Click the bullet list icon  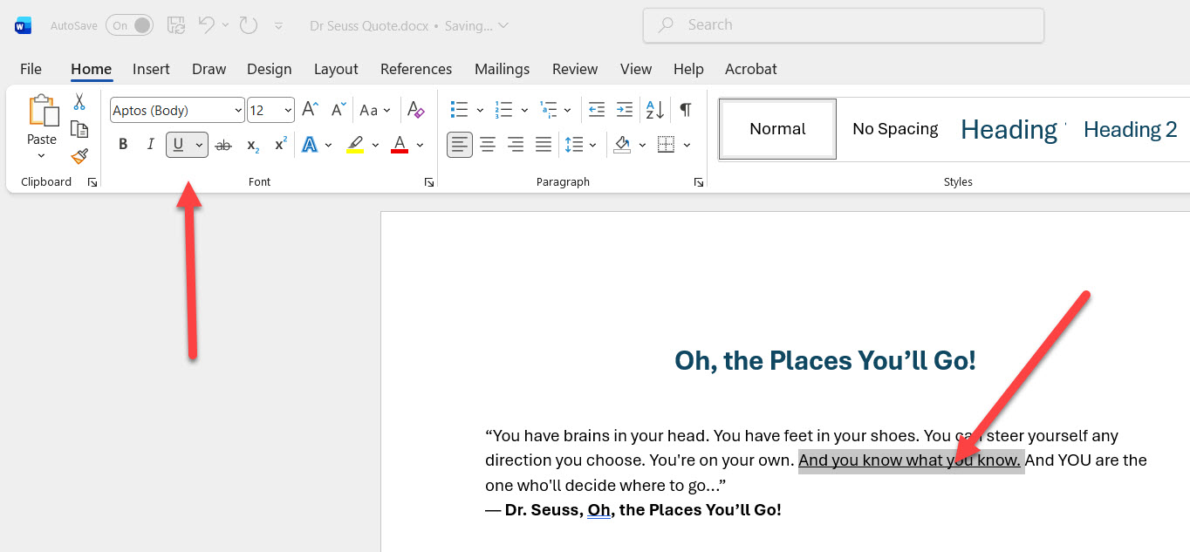tap(459, 110)
